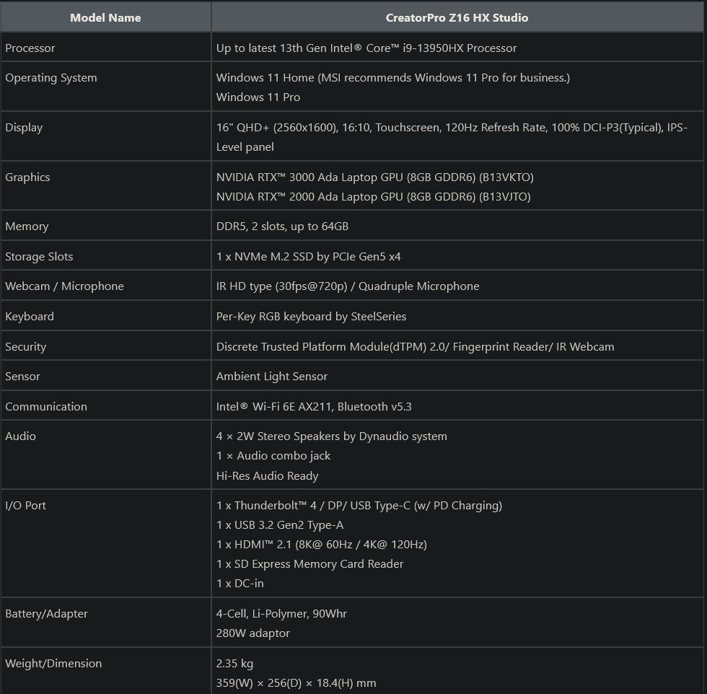Viewport: 707px width, 694px height.
Task: Select the Processor row label
Action: (x=30, y=48)
